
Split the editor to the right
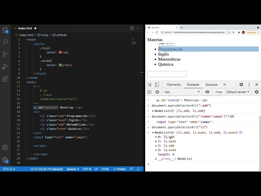(x=132, y=28)
